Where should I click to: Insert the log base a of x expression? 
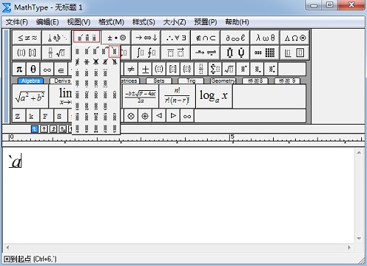point(214,96)
